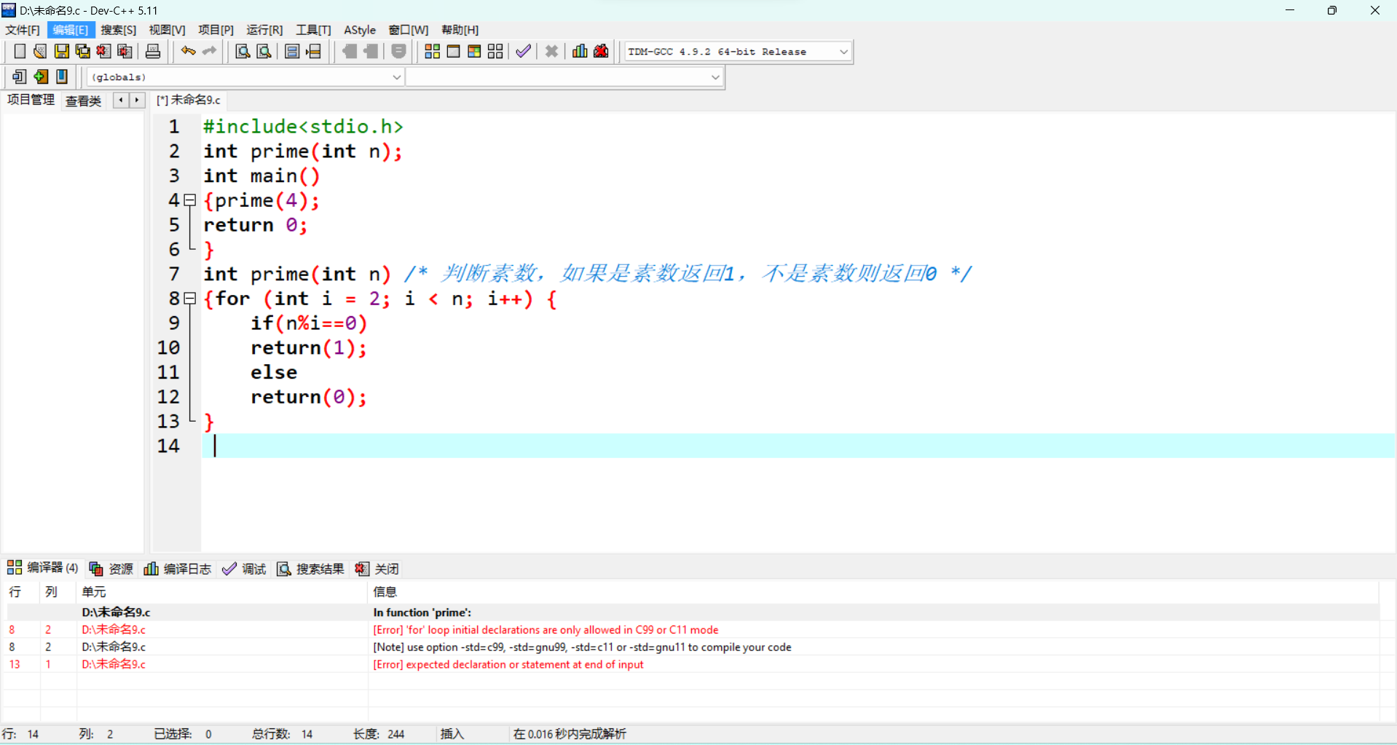Viewport: 1397px width, 745px height.
Task: Click the 关闭 button in bottom panel
Action: pos(377,569)
